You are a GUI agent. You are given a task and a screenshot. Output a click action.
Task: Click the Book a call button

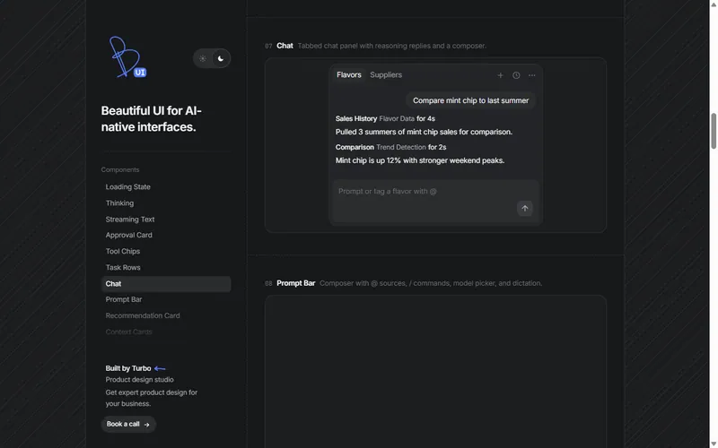[128, 424]
